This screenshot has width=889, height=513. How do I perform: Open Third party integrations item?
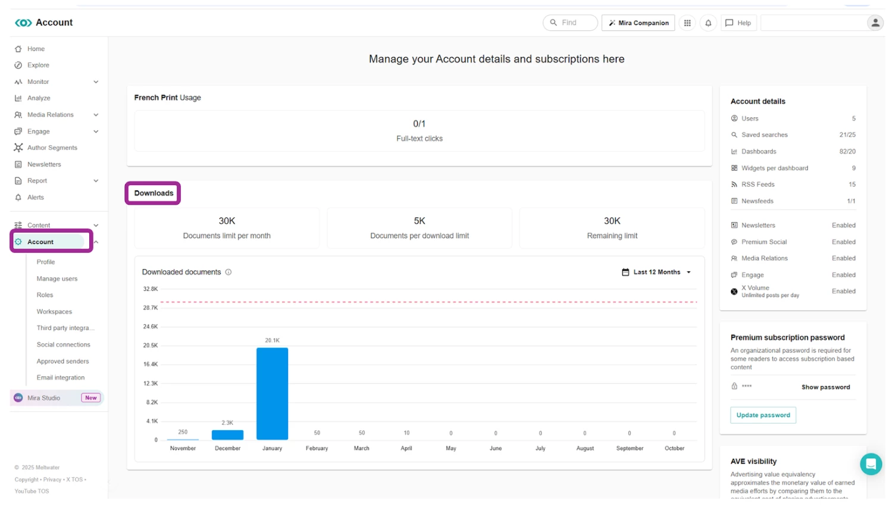pyautogui.click(x=65, y=328)
